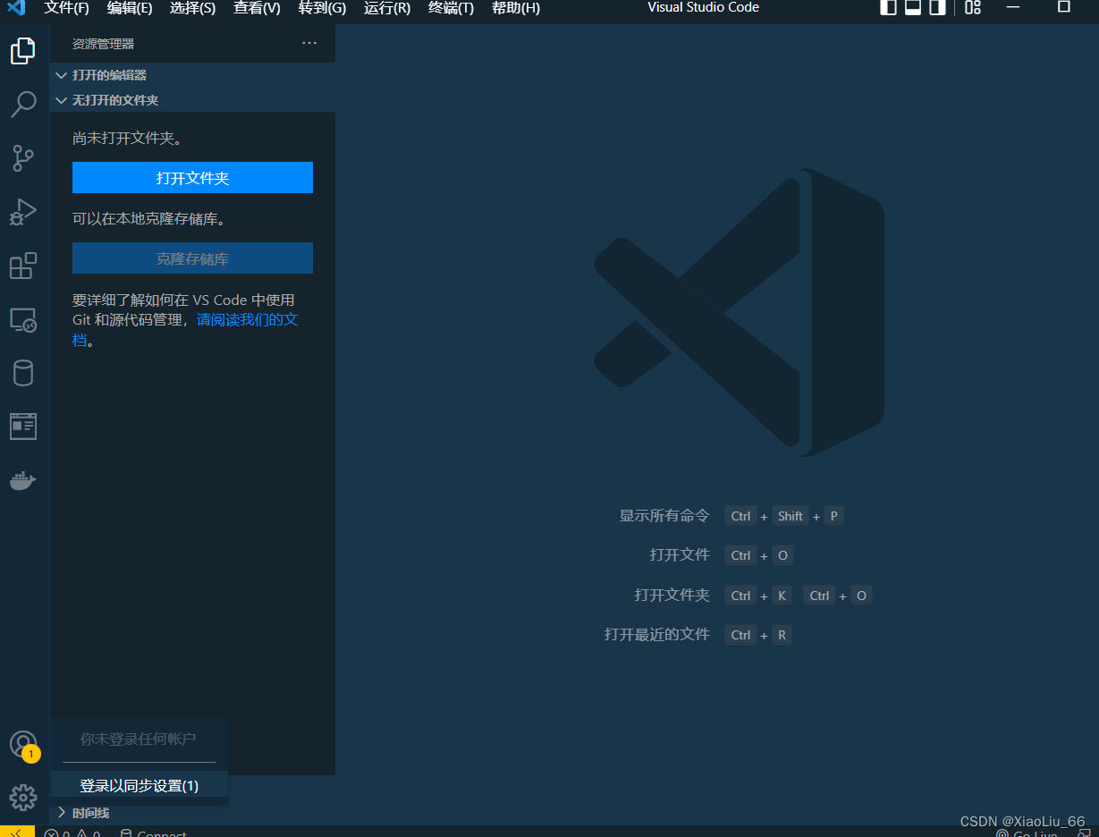The width and height of the screenshot is (1099, 837).
Task: Toggle the bottom panel layout button
Action: click(x=913, y=7)
